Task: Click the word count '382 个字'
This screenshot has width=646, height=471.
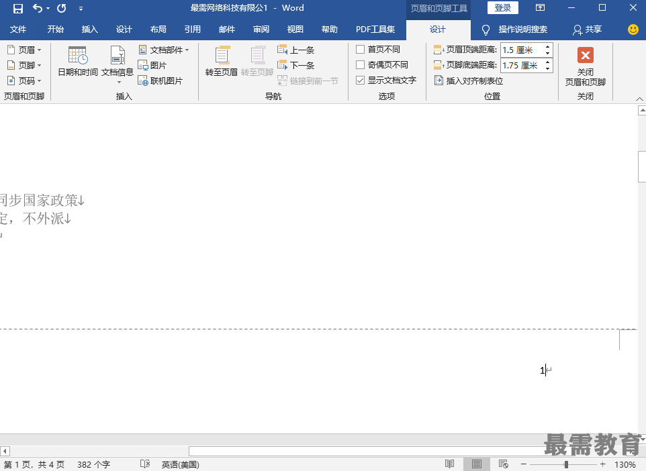Action: point(93,464)
